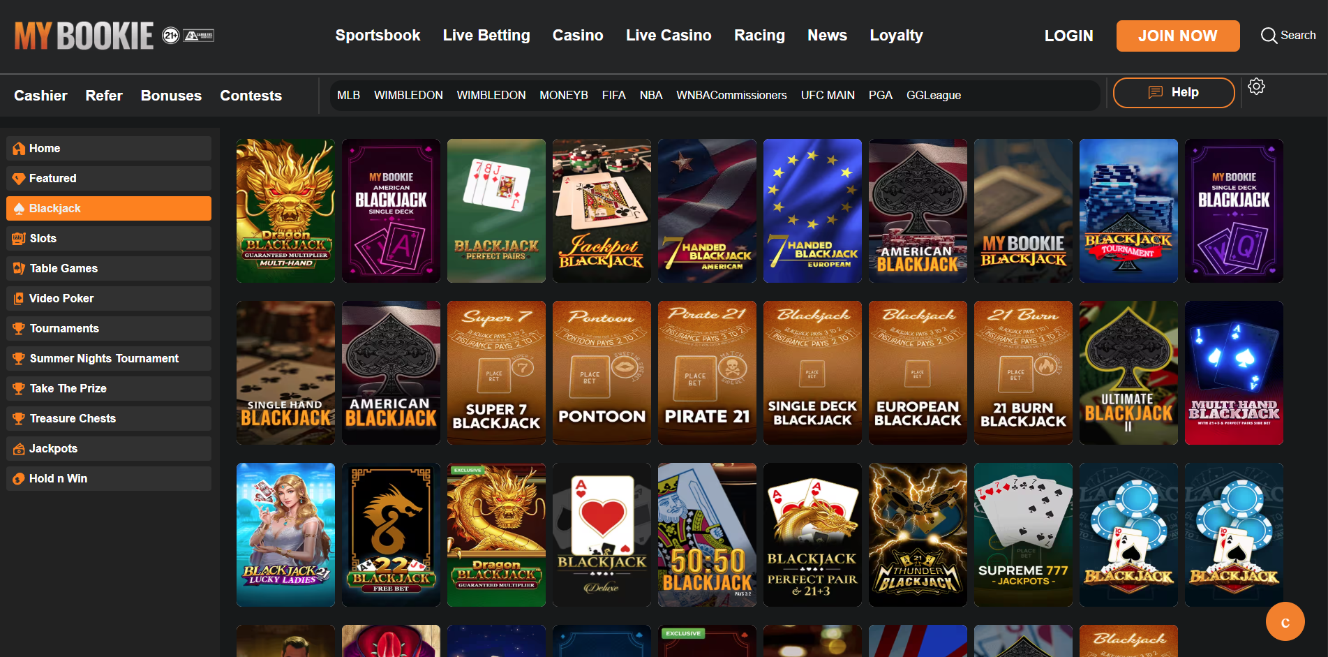Click the 21+ age badge icon
The image size is (1328, 657).
[171, 36]
